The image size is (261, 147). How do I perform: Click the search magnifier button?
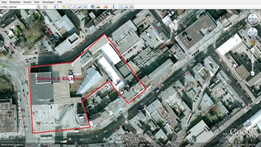coord(45,7)
